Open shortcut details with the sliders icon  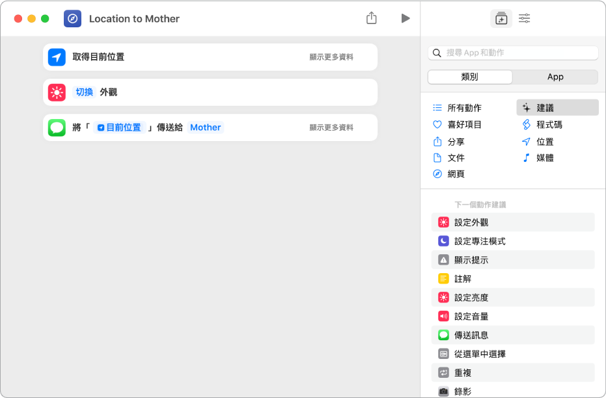tap(524, 18)
